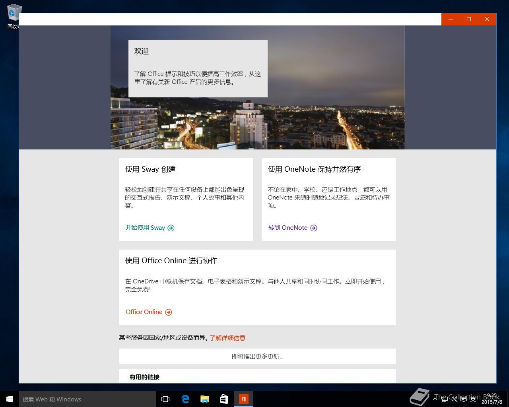Follow the 开始使用 Sway link
509x407 pixels.
[x=150, y=228]
